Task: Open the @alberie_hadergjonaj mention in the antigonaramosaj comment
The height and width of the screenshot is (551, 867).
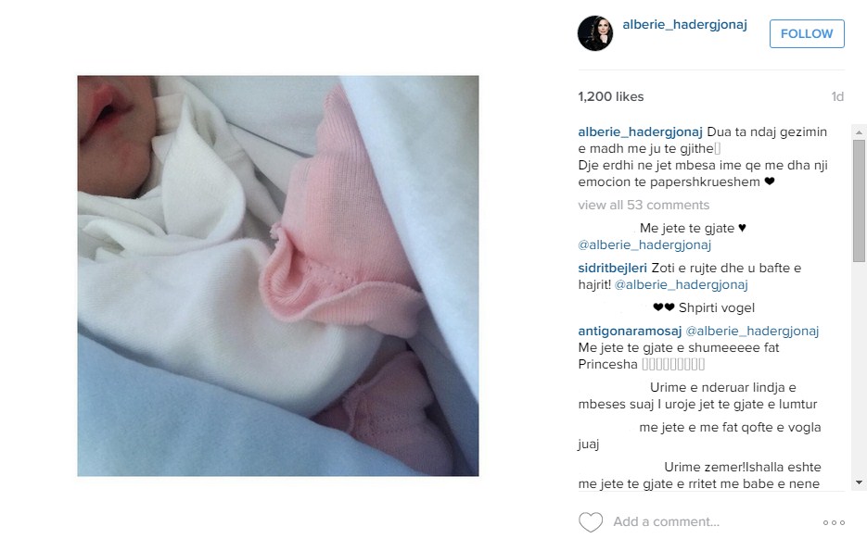Action: pyautogui.click(x=752, y=331)
